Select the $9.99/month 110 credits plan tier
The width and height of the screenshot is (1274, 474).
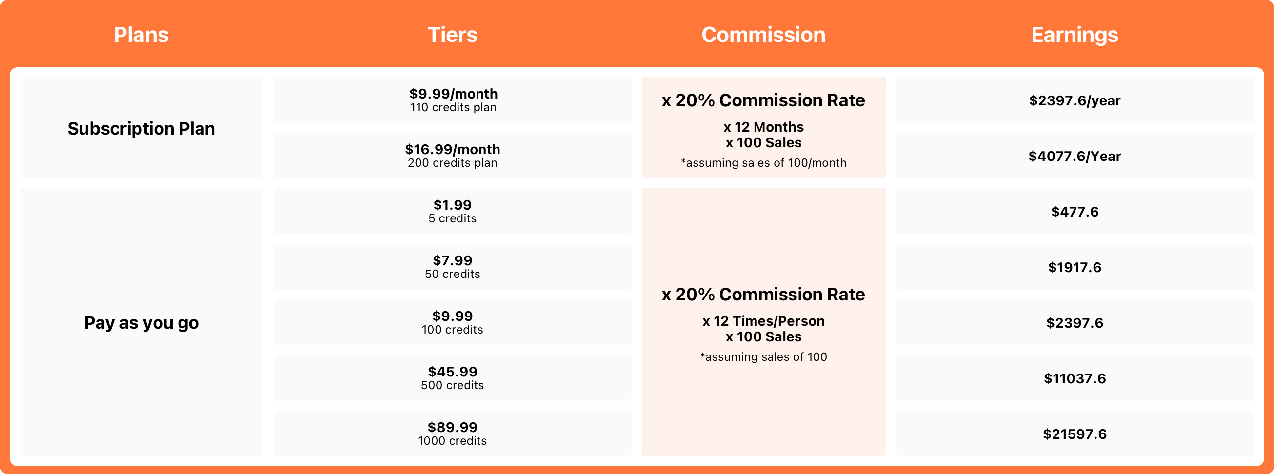pos(452,100)
